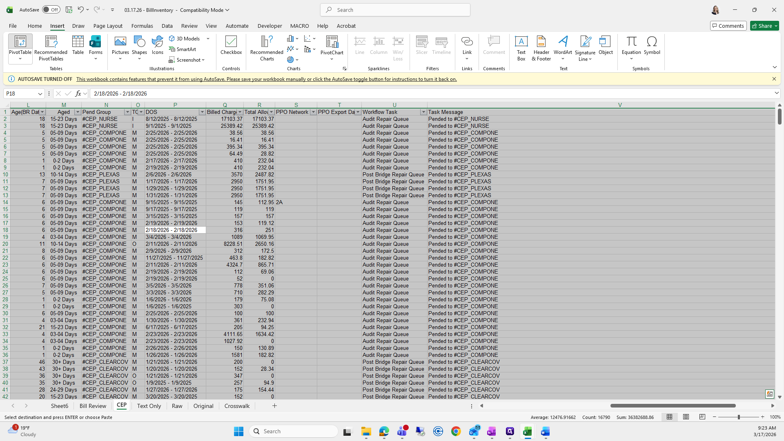Open the Shapes gallery
This screenshot has width=784, height=441.
pos(139,45)
